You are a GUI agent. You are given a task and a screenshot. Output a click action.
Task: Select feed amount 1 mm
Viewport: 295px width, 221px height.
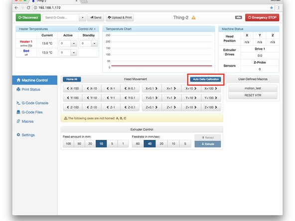pos(123,144)
